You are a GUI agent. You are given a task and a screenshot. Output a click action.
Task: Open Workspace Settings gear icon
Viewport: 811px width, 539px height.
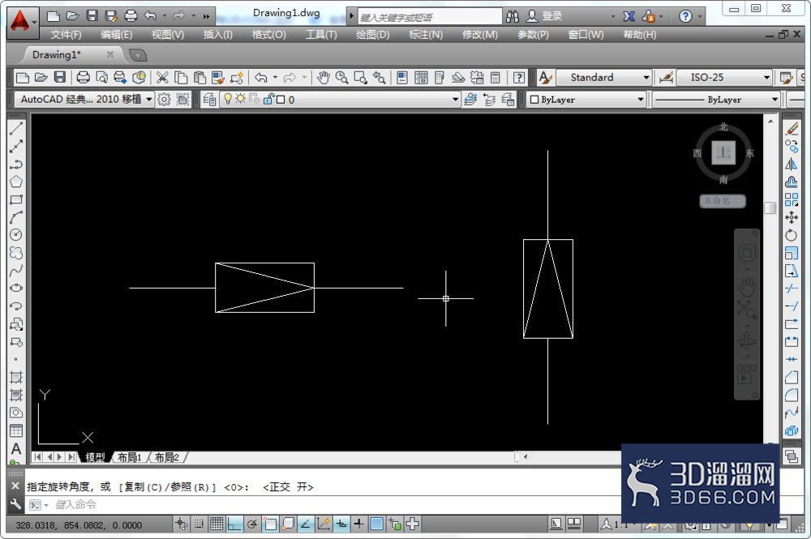coord(164,99)
